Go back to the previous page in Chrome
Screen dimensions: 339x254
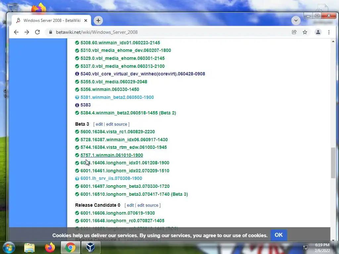[x=16, y=32]
